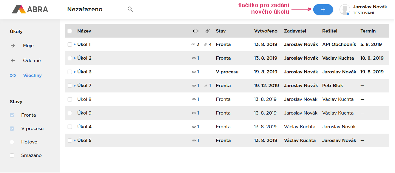Screen dimensions: 395x173
Task: Click the link column header icon
Action: pyautogui.click(x=196, y=31)
